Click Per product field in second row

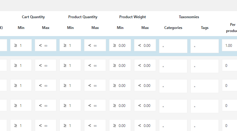(229, 65)
